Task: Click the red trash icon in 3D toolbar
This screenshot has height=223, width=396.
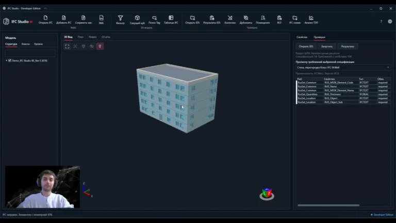Action: [100, 46]
